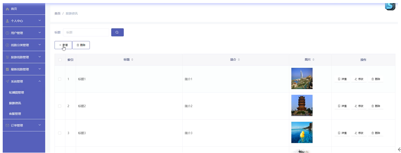401x153 pixels.
Task: Expand the 个人中心 sidebar menu
Action: tap(24, 21)
